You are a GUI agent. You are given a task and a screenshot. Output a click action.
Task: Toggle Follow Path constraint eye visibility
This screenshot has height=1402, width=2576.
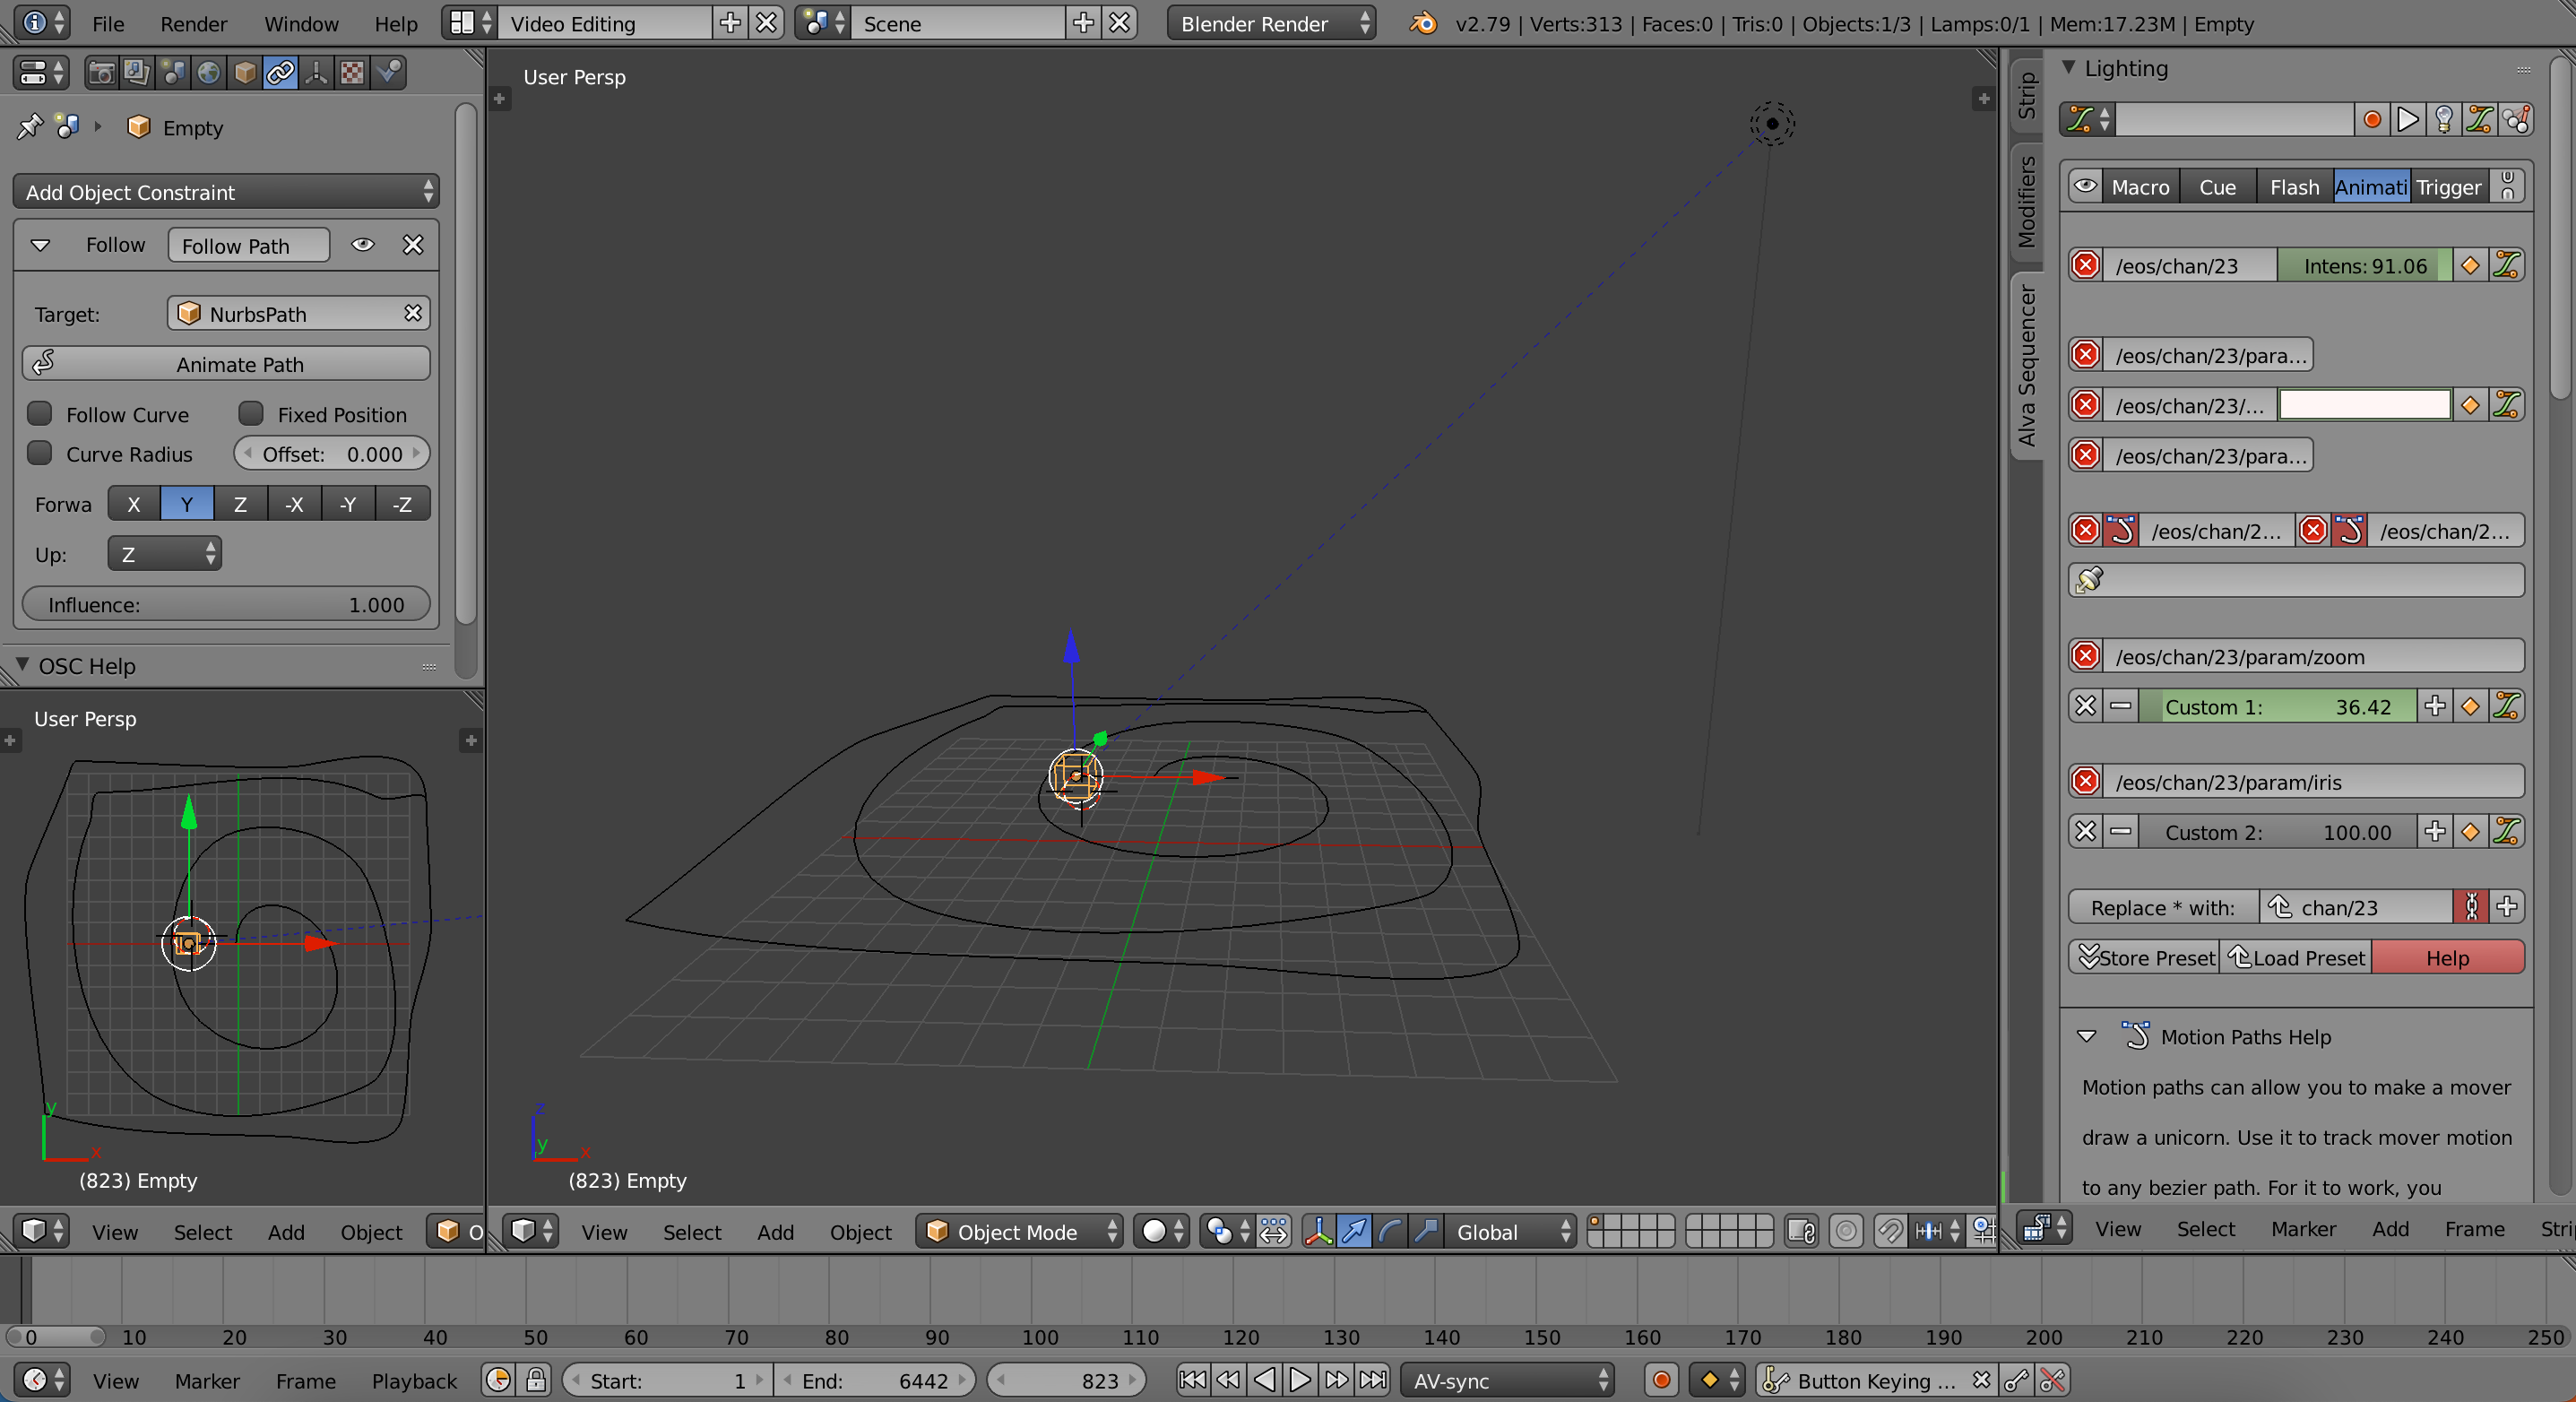click(x=363, y=245)
